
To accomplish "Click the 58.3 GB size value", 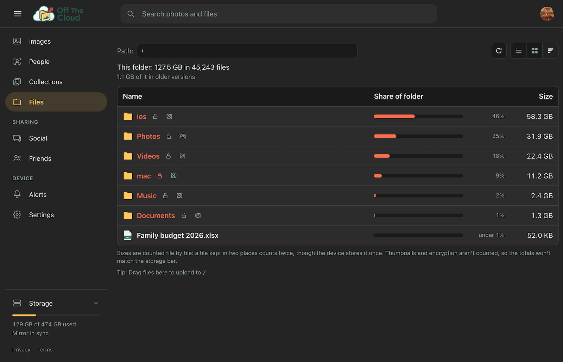I will pyautogui.click(x=540, y=117).
